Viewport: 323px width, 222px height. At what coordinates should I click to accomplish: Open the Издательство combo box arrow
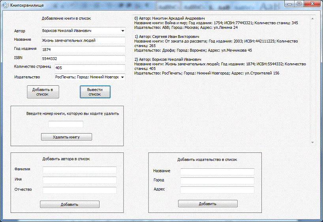(x=122, y=77)
